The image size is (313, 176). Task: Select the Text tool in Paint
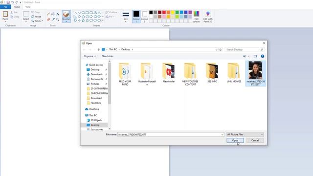58,14
